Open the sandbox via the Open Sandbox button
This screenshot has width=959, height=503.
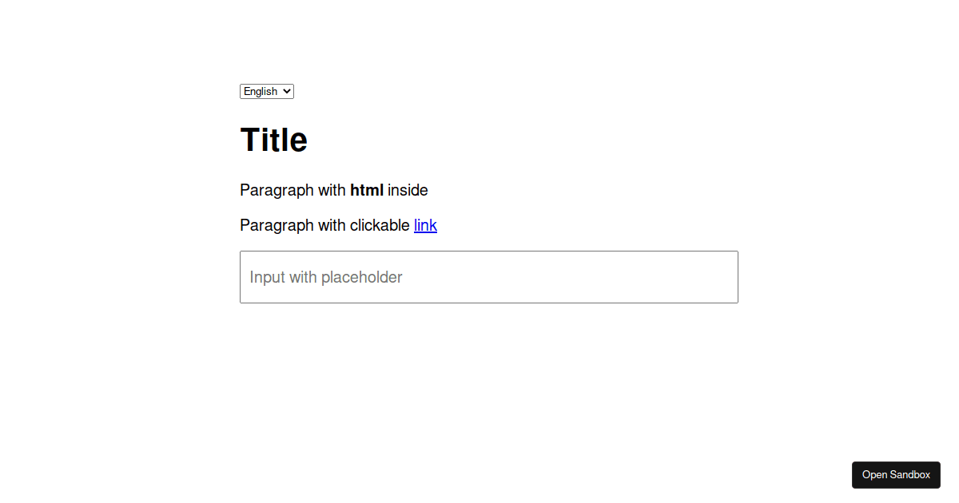(x=896, y=474)
